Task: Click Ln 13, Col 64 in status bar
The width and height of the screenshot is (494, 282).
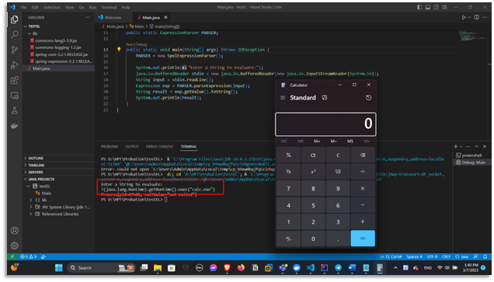Action: pos(391,257)
